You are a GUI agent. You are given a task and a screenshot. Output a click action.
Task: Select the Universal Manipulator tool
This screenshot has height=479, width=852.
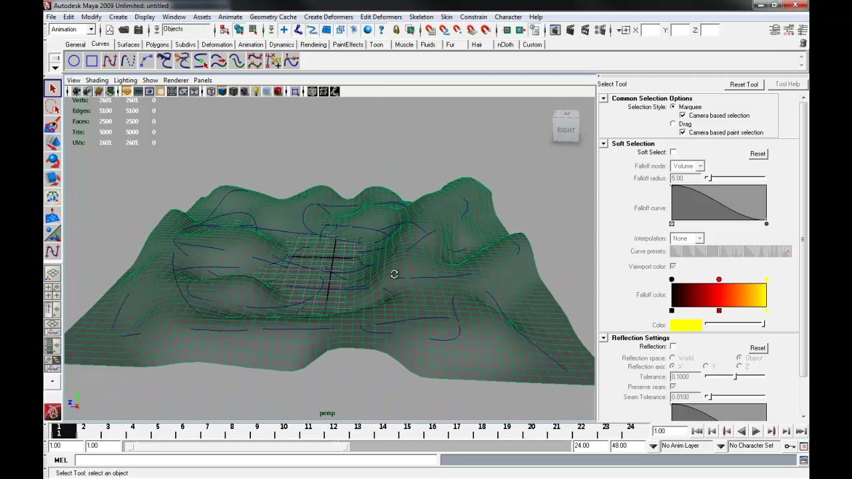coord(53,197)
